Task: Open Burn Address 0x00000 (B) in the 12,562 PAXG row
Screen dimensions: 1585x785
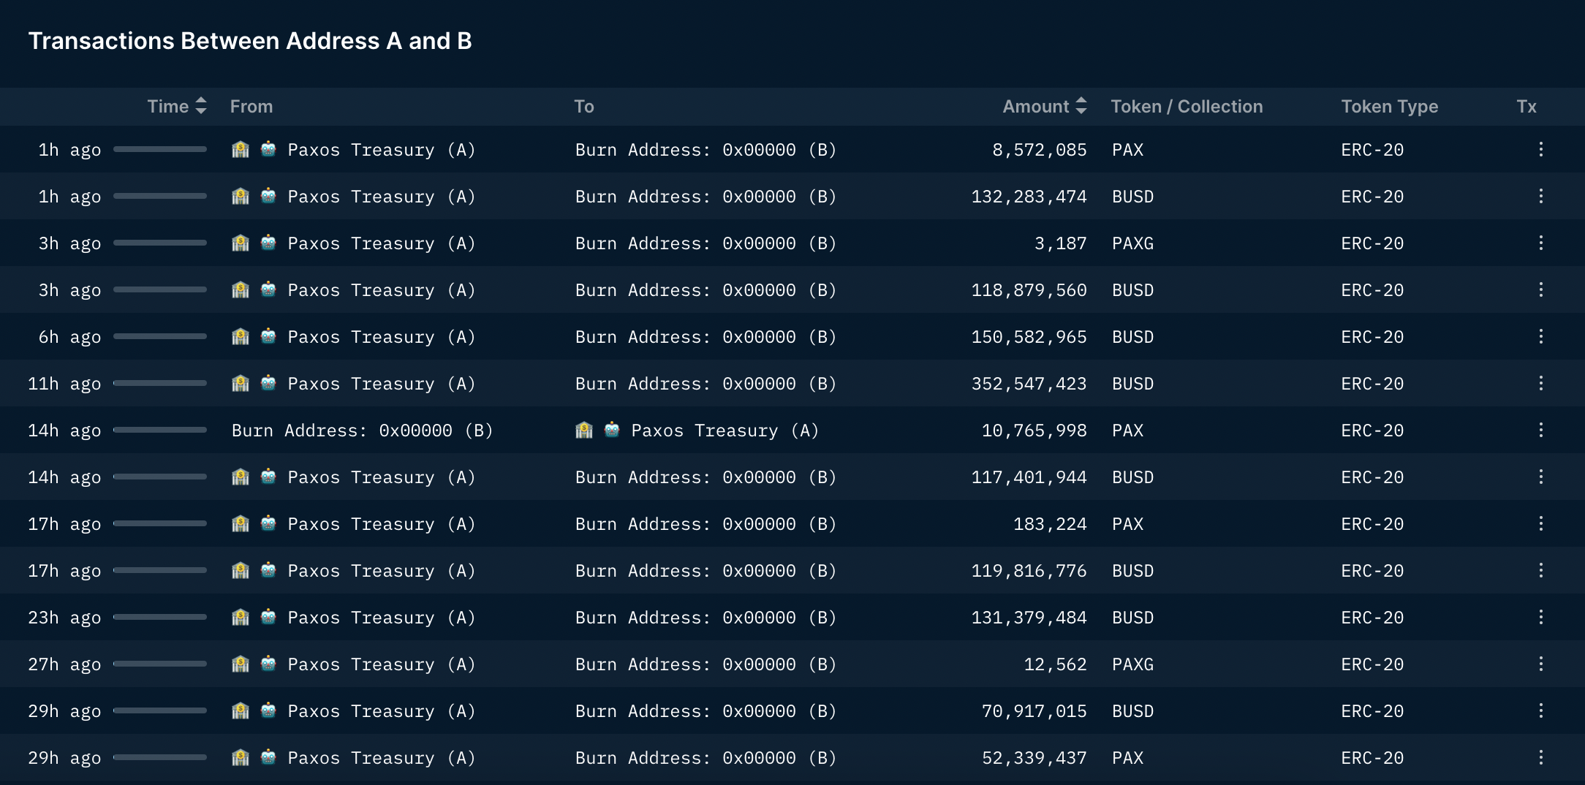Action: (x=706, y=664)
